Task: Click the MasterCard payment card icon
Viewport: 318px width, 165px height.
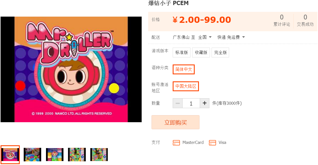Action: 176,142
